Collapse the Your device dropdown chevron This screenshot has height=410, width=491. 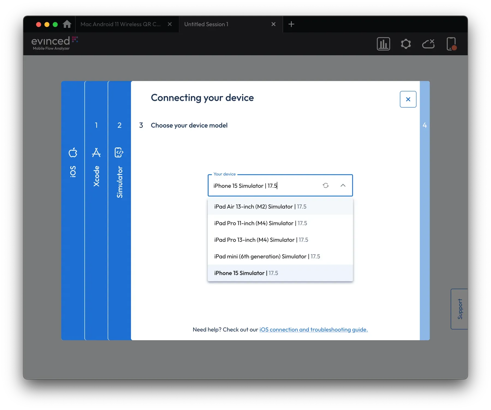click(343, 186)
